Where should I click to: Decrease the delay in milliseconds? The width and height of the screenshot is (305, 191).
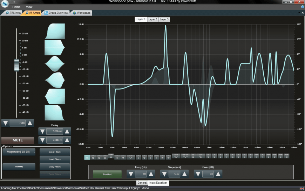(x=42, y=131)
